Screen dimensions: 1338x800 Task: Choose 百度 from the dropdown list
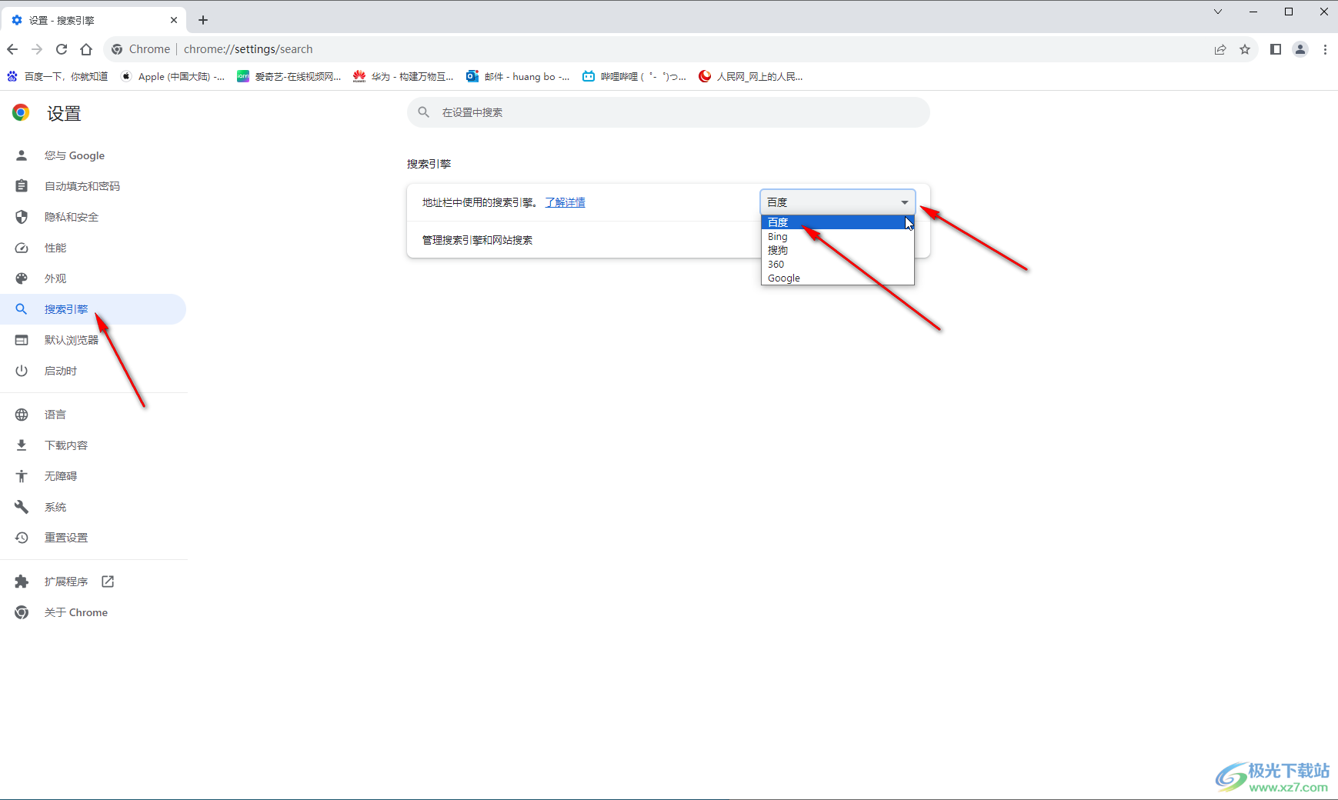coord(838,222)
